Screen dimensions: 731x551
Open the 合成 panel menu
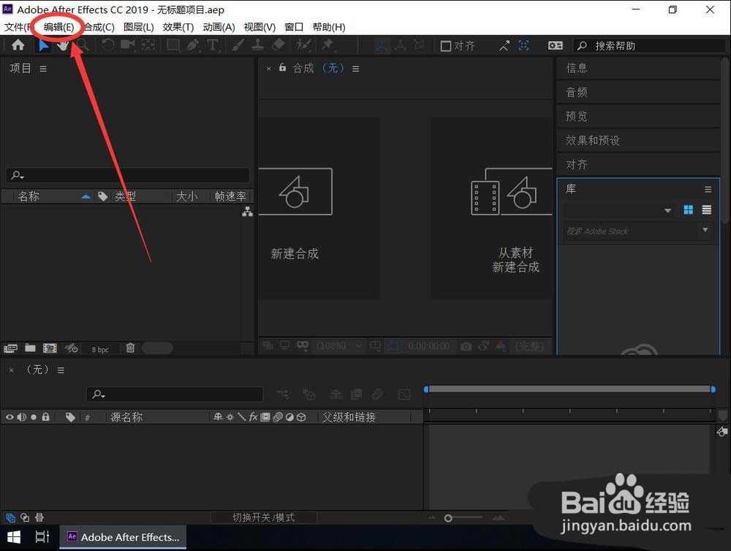[356, 69]
